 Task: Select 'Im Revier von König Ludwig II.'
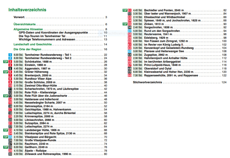(164, 45)
